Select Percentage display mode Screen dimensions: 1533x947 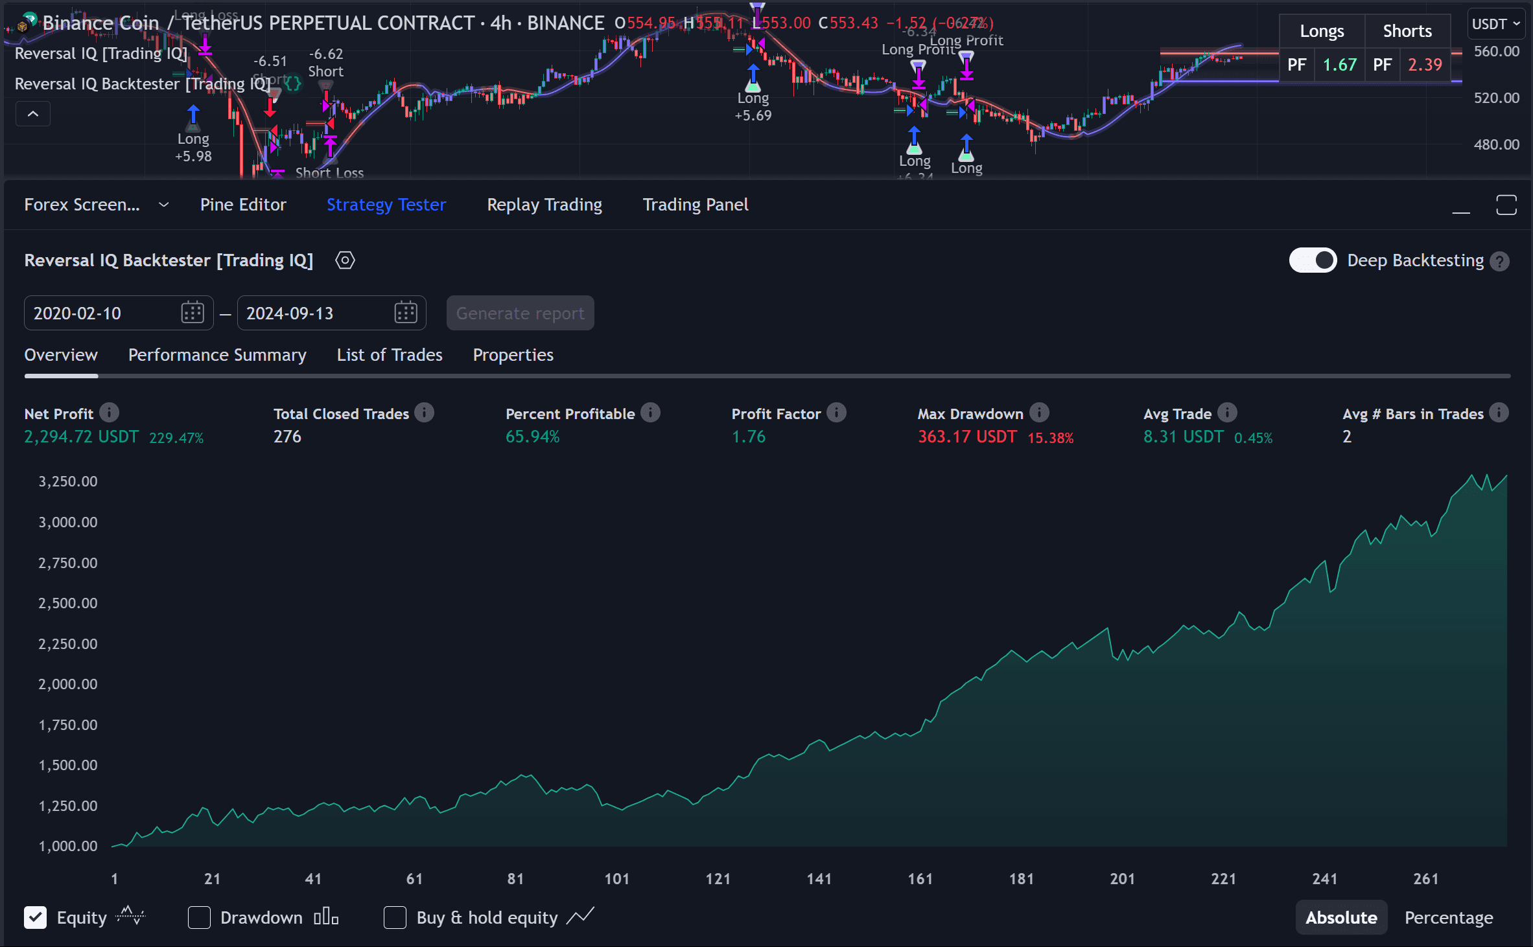pos(1449,917)
